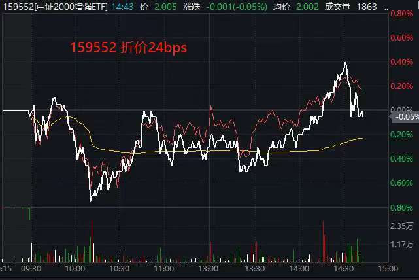Click the 15:00 closing time label

(x=388, y=268)
